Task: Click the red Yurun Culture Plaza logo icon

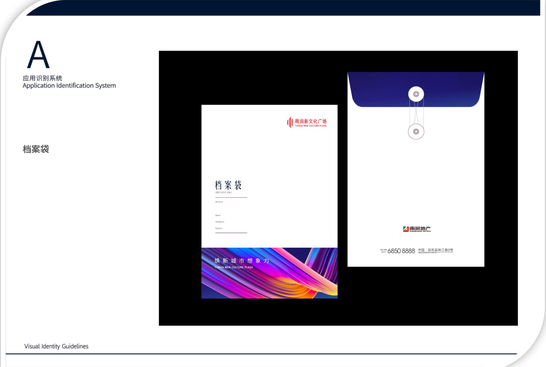Action: [x=290, y=122]
